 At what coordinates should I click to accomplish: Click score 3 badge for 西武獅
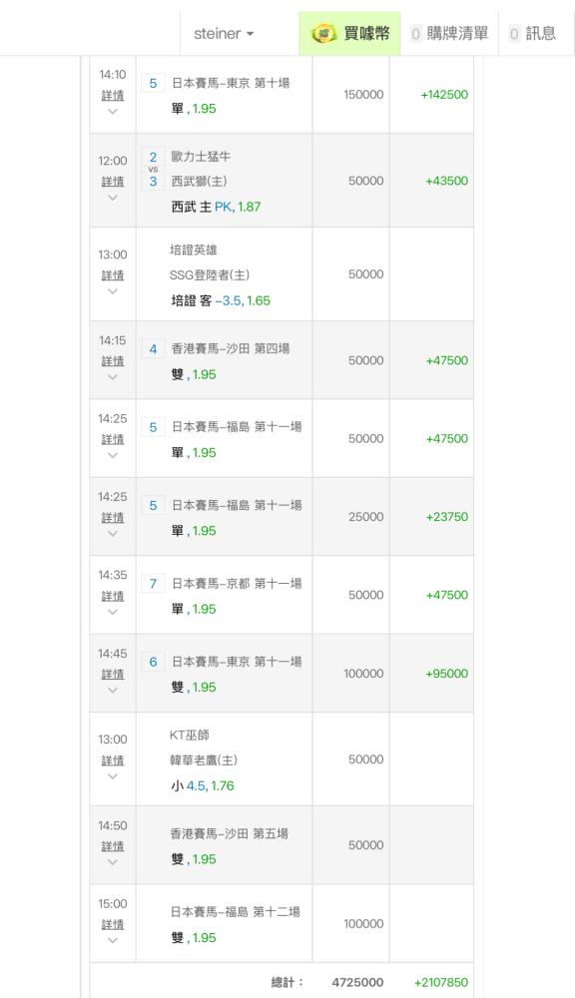tap(153, 182)
